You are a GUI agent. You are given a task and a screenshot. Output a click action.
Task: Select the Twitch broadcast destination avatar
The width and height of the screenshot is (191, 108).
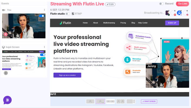click(x=179, y=13)
